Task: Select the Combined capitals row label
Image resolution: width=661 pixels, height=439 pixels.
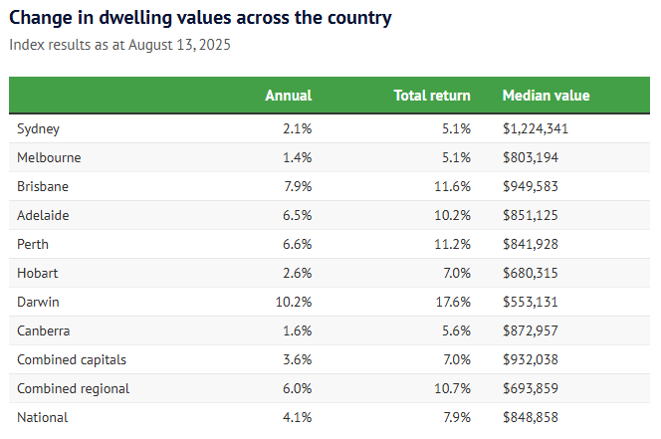Action: point(72,359)
